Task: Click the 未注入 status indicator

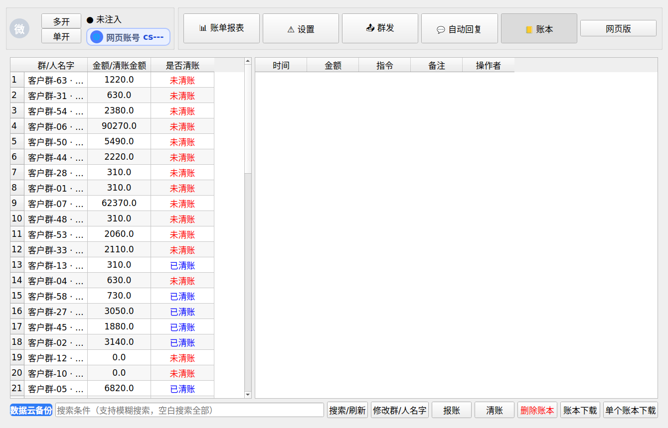Action: (x=104, y=19)
